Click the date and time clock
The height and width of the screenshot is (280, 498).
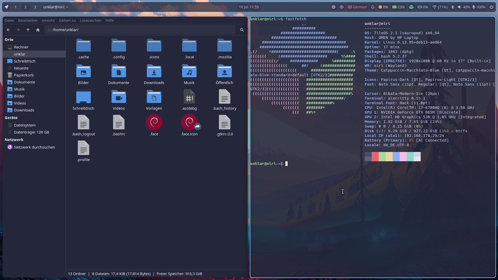249,7
